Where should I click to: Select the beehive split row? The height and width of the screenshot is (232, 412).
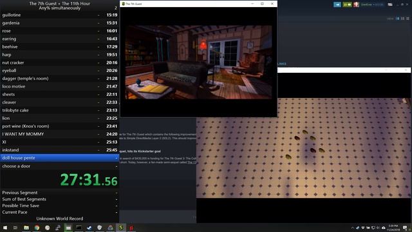(x=60, y=46)
